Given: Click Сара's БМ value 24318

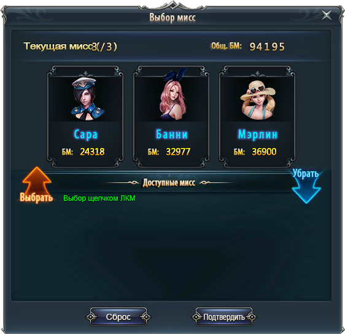Looking at the screenshot, I should tap(92, 152).
